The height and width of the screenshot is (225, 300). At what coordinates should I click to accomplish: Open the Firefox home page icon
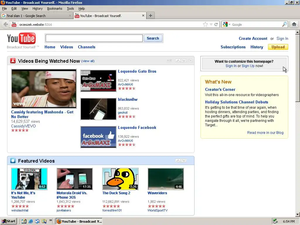tap(294, 25)
